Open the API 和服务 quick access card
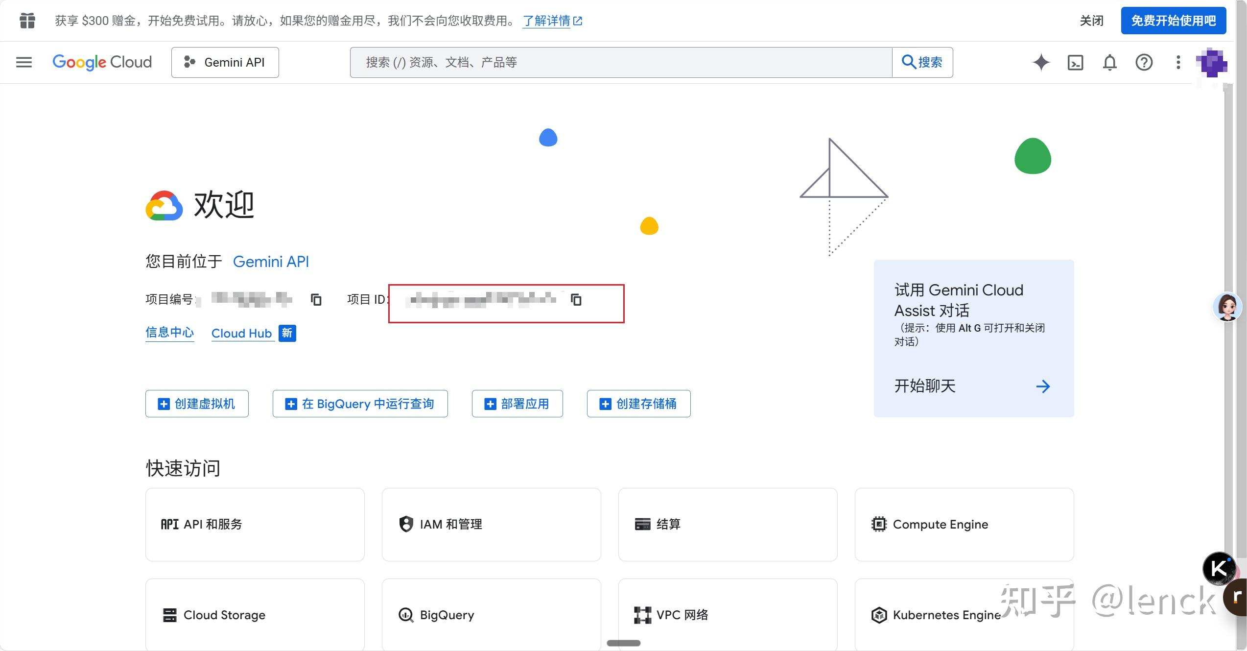Viewport: 1247px width, 651px height. [x=255, y=525]
